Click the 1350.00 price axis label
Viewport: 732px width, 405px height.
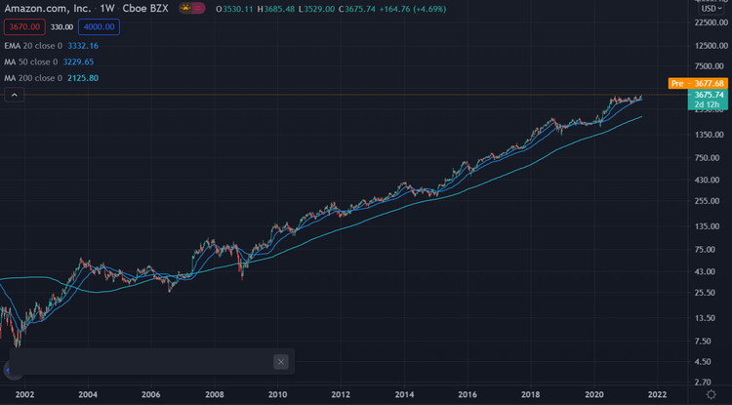(x=711, y=135)
